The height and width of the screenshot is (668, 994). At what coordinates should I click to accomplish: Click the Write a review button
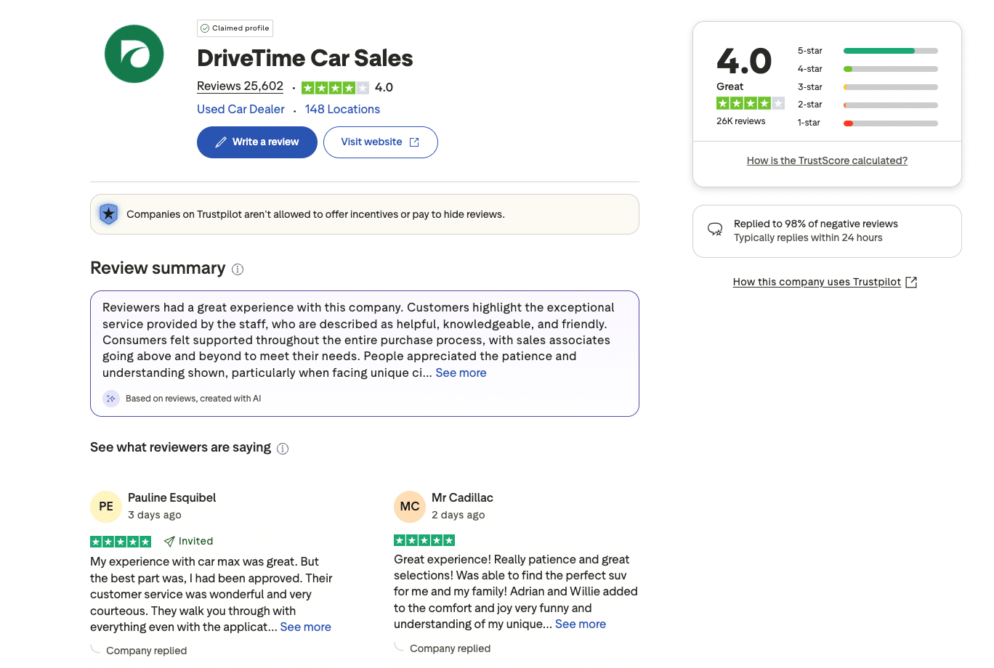click(256, 142)
